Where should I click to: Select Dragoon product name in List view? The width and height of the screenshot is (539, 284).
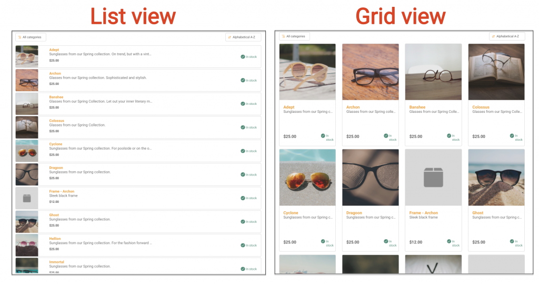(56, 168)
